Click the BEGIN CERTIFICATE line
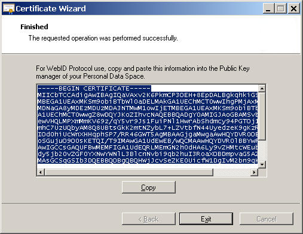The height and width of the screenshot is (234, 303). [x=94, y=88]
